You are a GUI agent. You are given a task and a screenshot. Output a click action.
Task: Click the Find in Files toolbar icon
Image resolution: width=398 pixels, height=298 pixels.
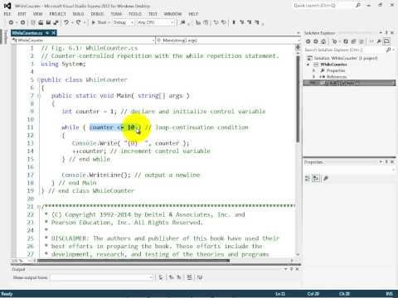[182, 22]
